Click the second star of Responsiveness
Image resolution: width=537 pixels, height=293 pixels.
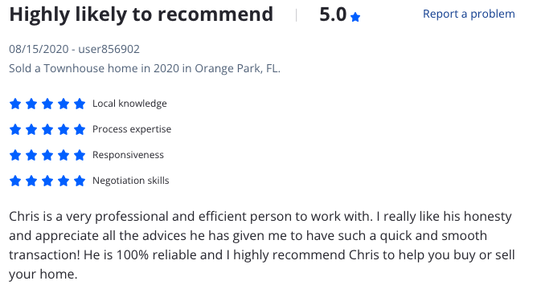point(31,155)
